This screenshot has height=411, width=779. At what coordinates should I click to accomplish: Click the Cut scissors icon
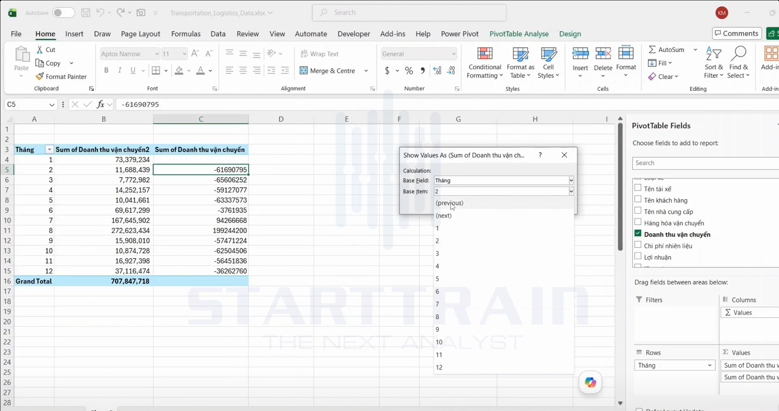[x=40, y=49]
